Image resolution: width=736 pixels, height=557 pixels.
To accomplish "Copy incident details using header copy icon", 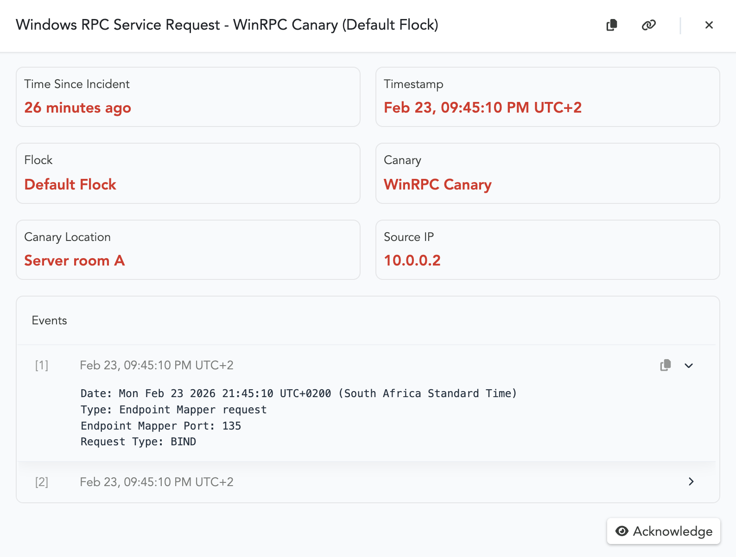I will [612, 25].
